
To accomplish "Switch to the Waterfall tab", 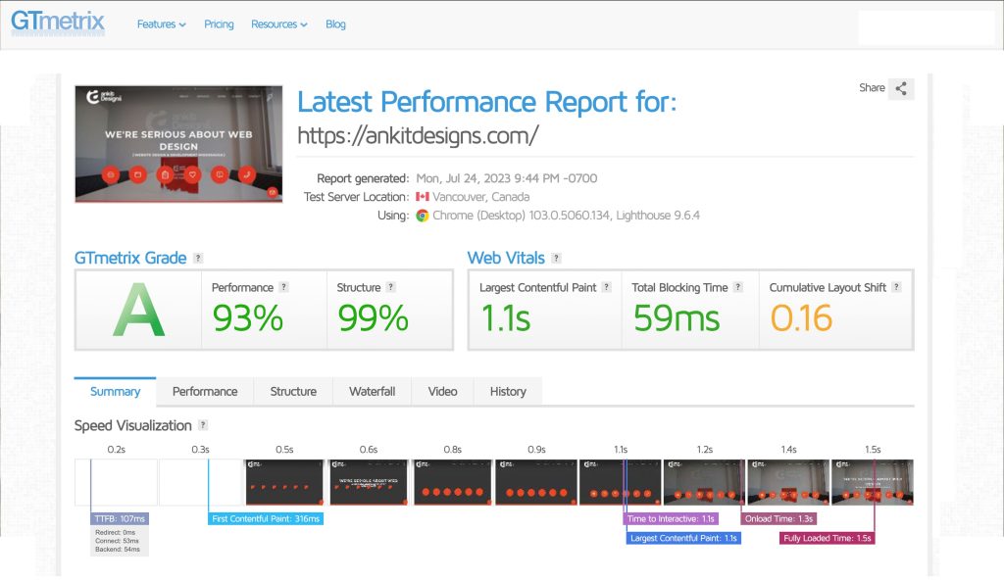I will coord(372,391).
